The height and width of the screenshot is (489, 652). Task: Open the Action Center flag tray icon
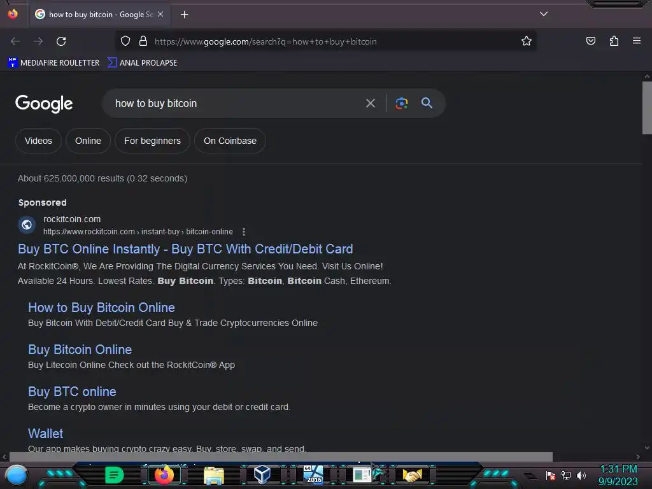551,475
